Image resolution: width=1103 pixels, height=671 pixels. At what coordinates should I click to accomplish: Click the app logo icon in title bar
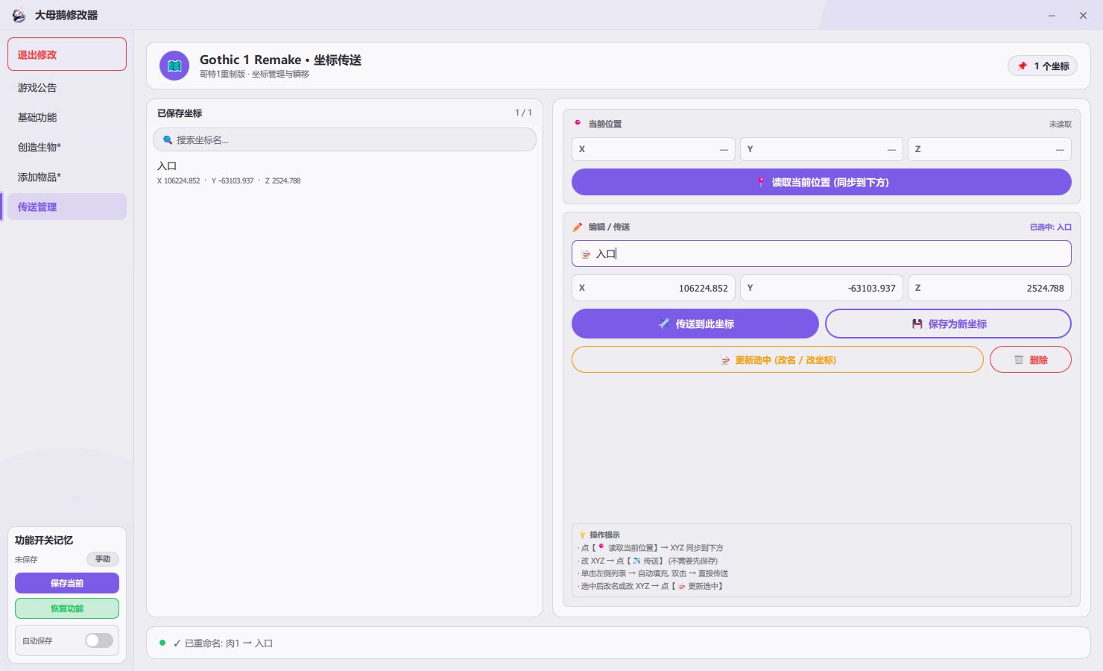coord(19,15)
